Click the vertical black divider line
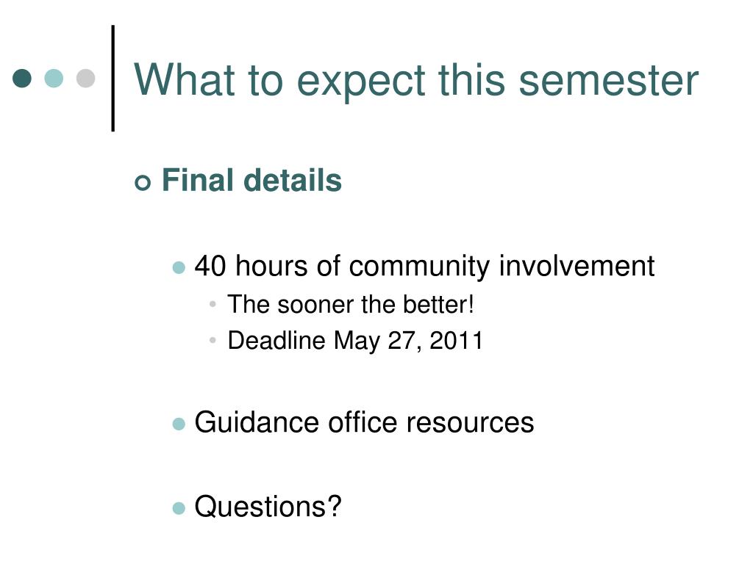This screenshot has height=564, width=753. point(113,78)
